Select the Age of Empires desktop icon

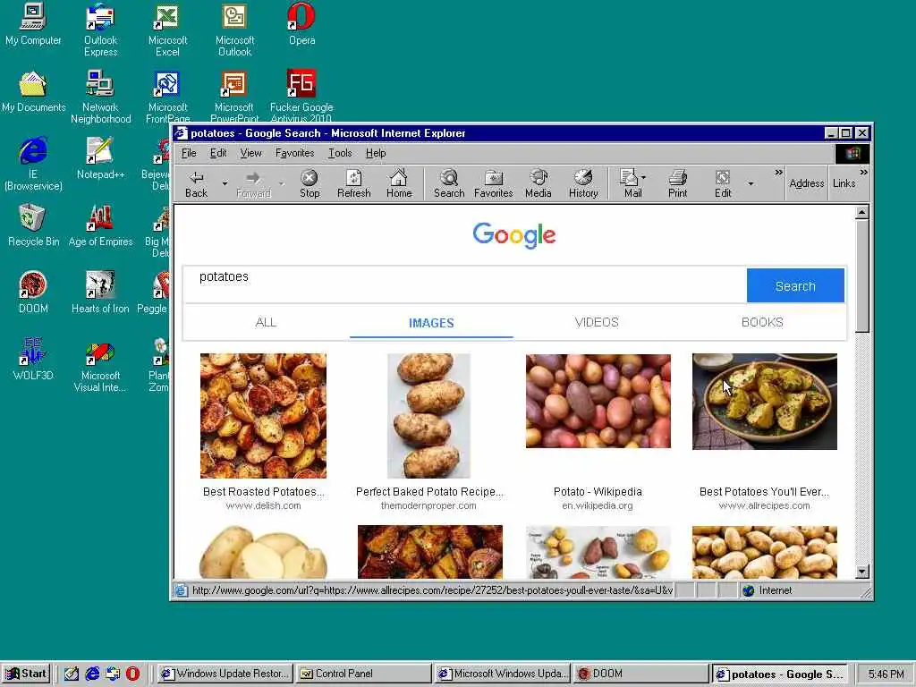point(100,226)
